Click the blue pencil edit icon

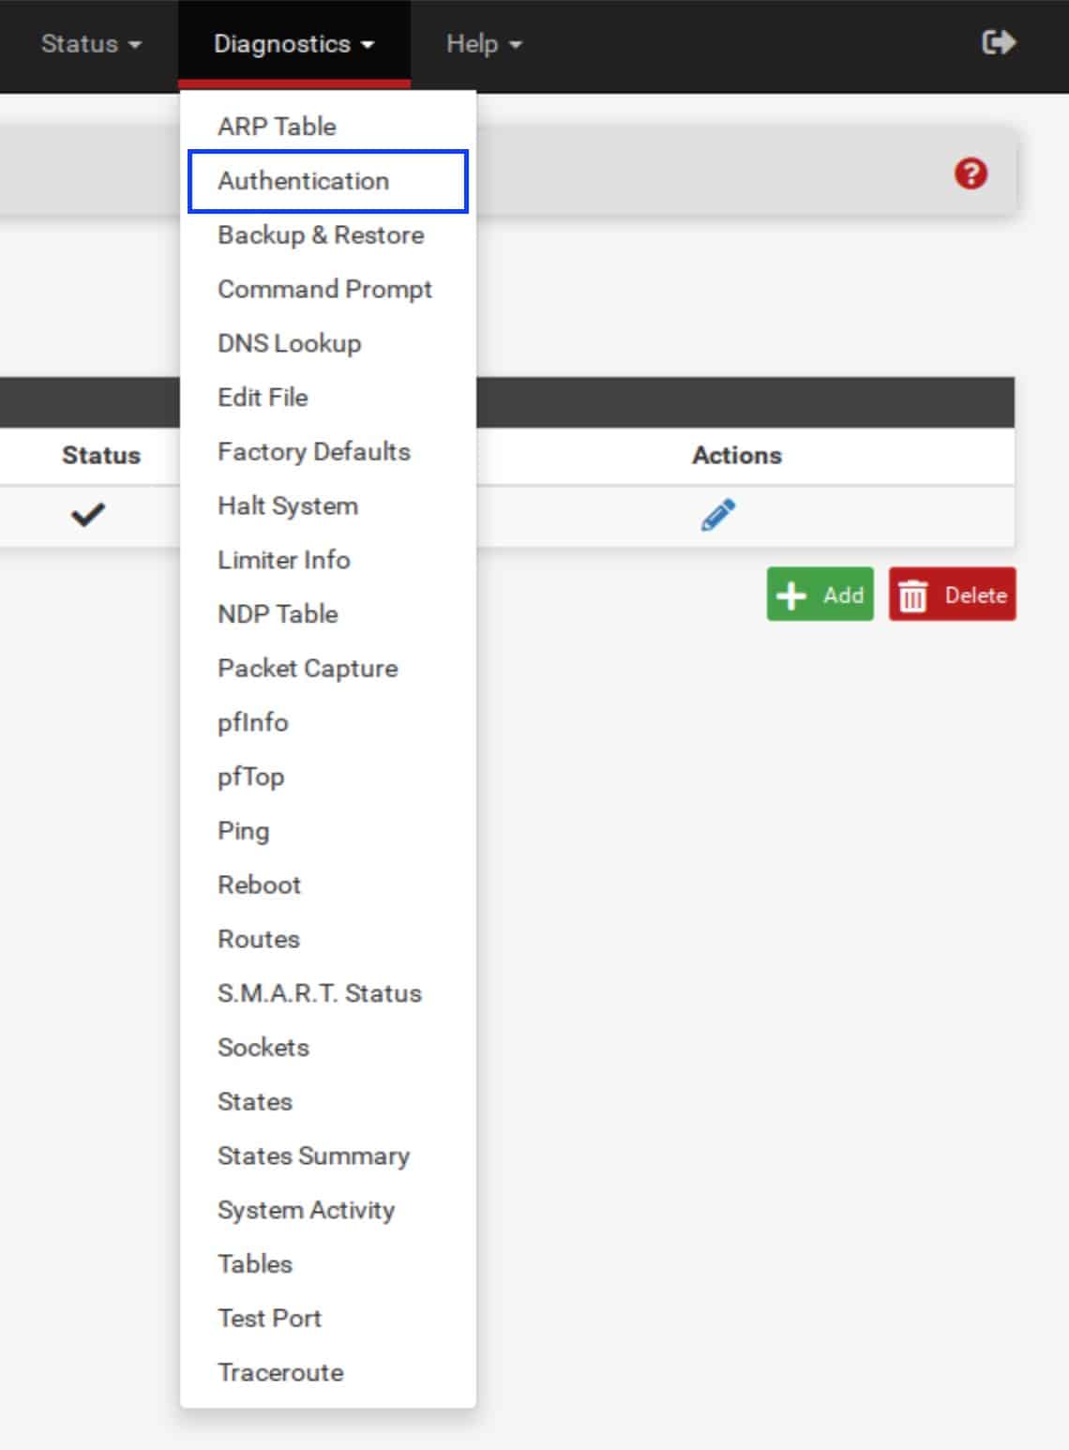coord(718,515)
